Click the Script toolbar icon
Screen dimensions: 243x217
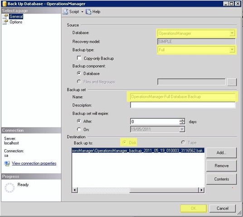tap(65, 12)
